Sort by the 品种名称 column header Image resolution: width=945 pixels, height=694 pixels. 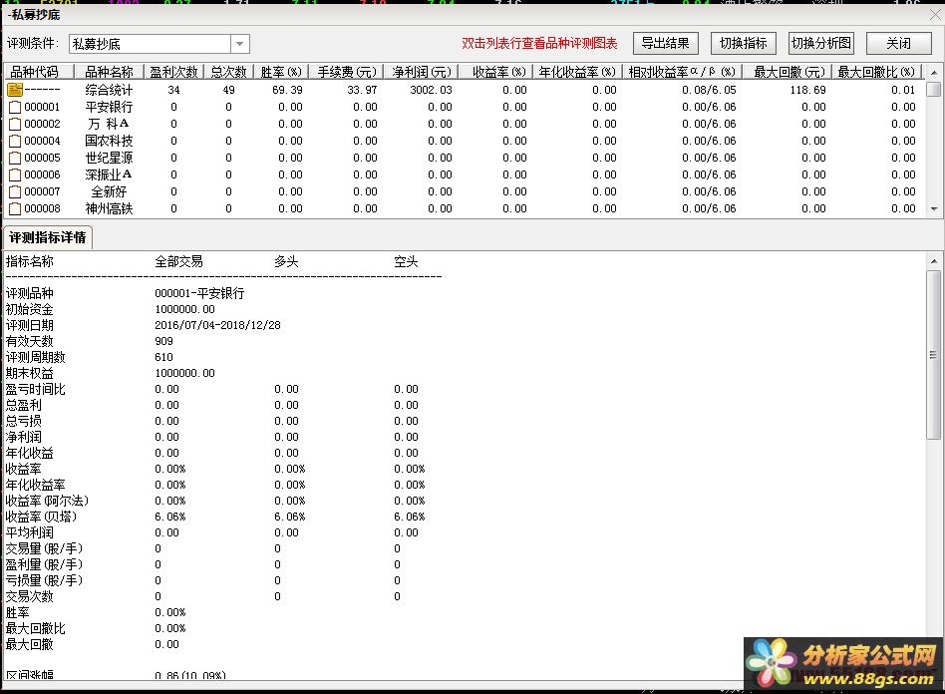coord(109,72)
